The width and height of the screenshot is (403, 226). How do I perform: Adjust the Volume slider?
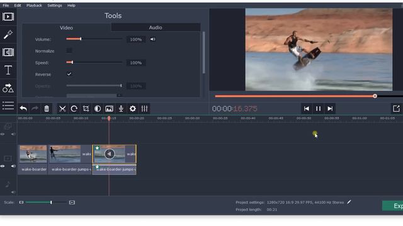point(94,39)
